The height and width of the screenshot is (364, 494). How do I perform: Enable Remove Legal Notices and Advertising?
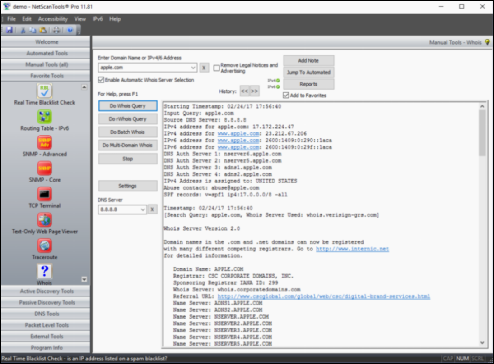pyautogui.click(x=217, y=68)
